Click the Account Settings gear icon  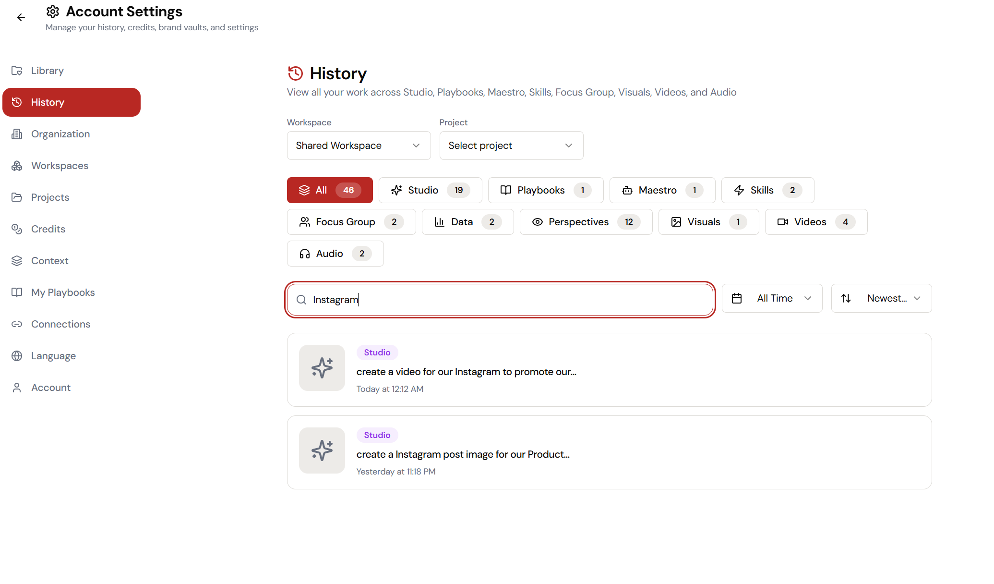(x=53, y=12)
